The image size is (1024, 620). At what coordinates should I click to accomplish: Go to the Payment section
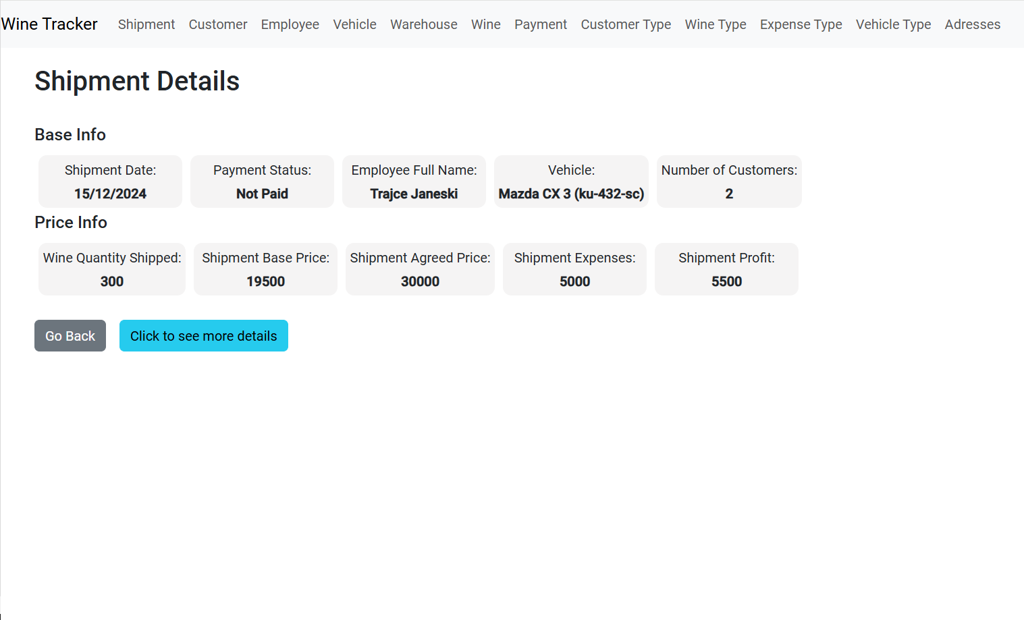[x=541, y=24]
